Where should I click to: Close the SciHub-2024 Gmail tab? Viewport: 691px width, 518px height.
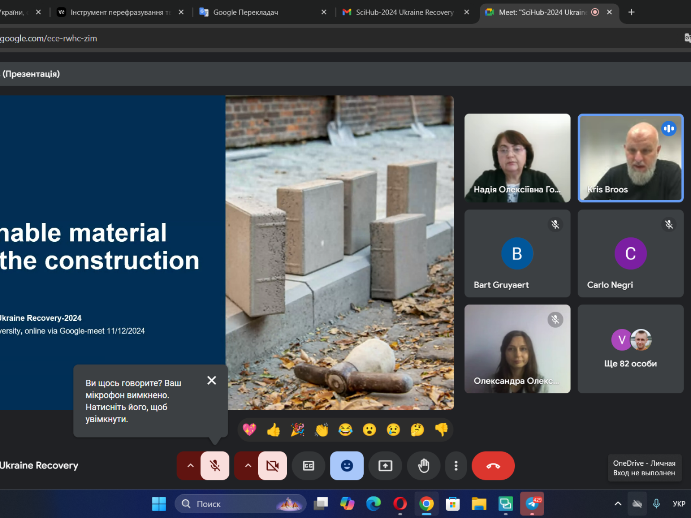click(466, 12)
